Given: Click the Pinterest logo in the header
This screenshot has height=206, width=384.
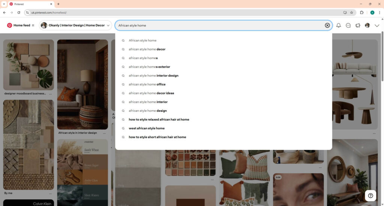Looking at the screenshot, I should (9, 25).
